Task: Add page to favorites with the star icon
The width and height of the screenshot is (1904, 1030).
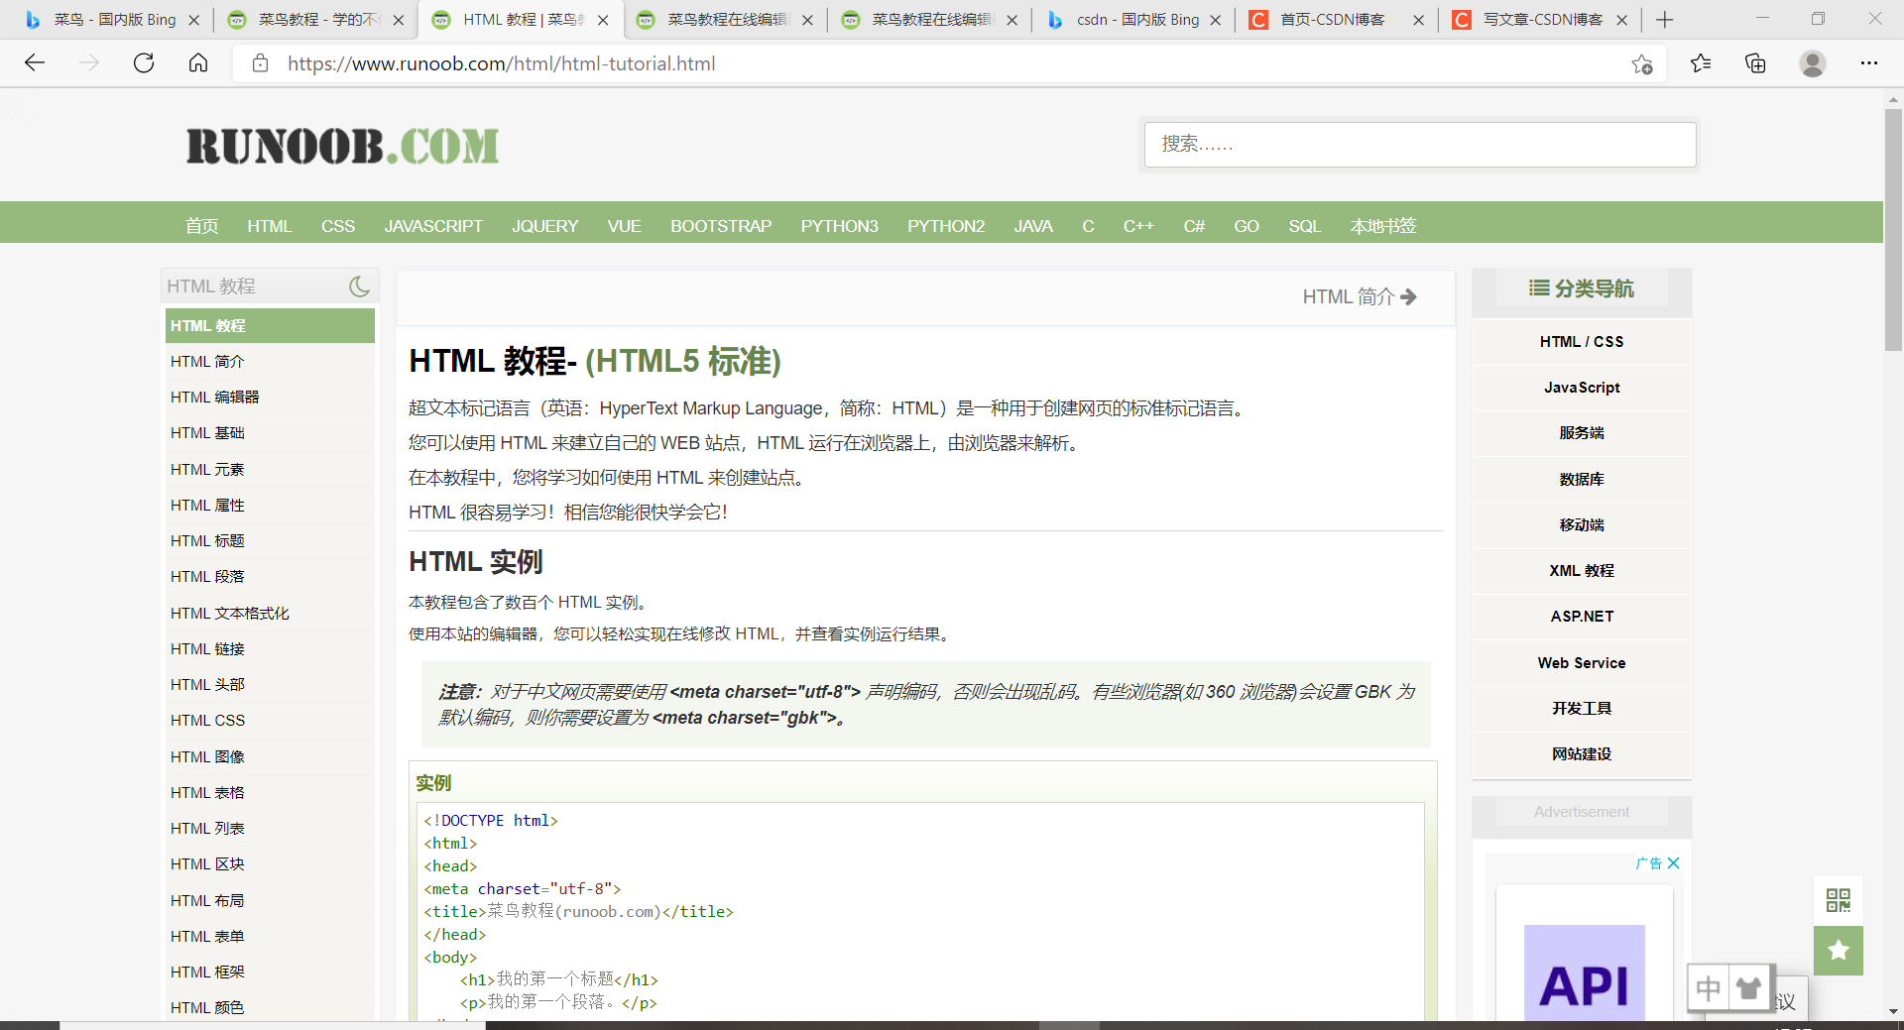Action: coord(1643,63)
